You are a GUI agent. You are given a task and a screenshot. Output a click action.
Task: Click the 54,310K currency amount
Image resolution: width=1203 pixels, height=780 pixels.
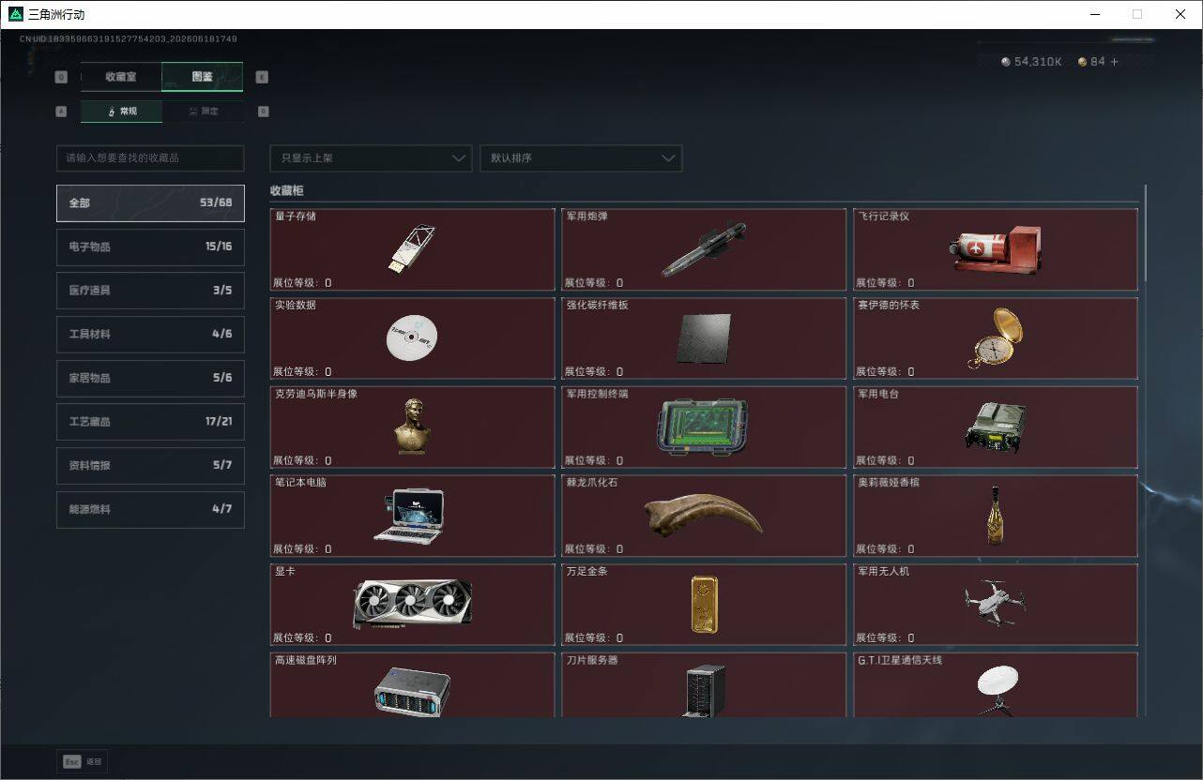[1038, 62]
